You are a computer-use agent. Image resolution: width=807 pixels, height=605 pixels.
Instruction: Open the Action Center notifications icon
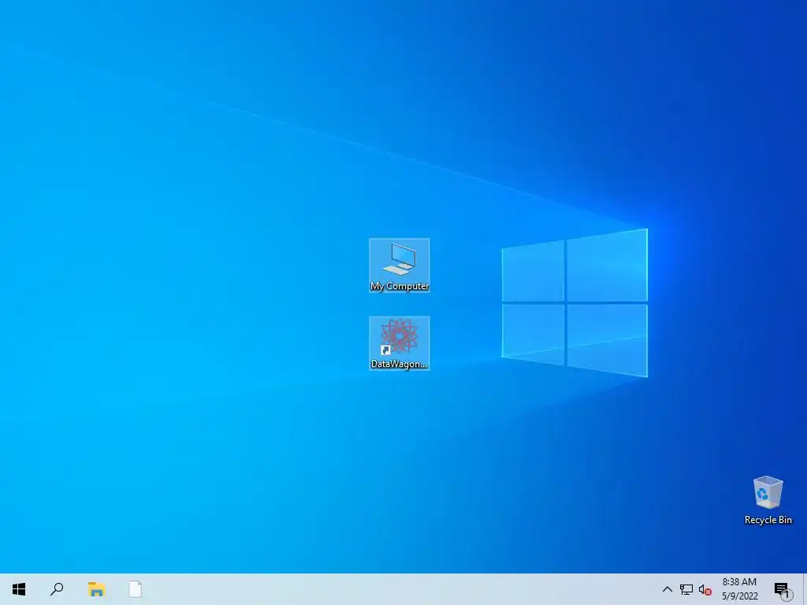pos(783,589)
